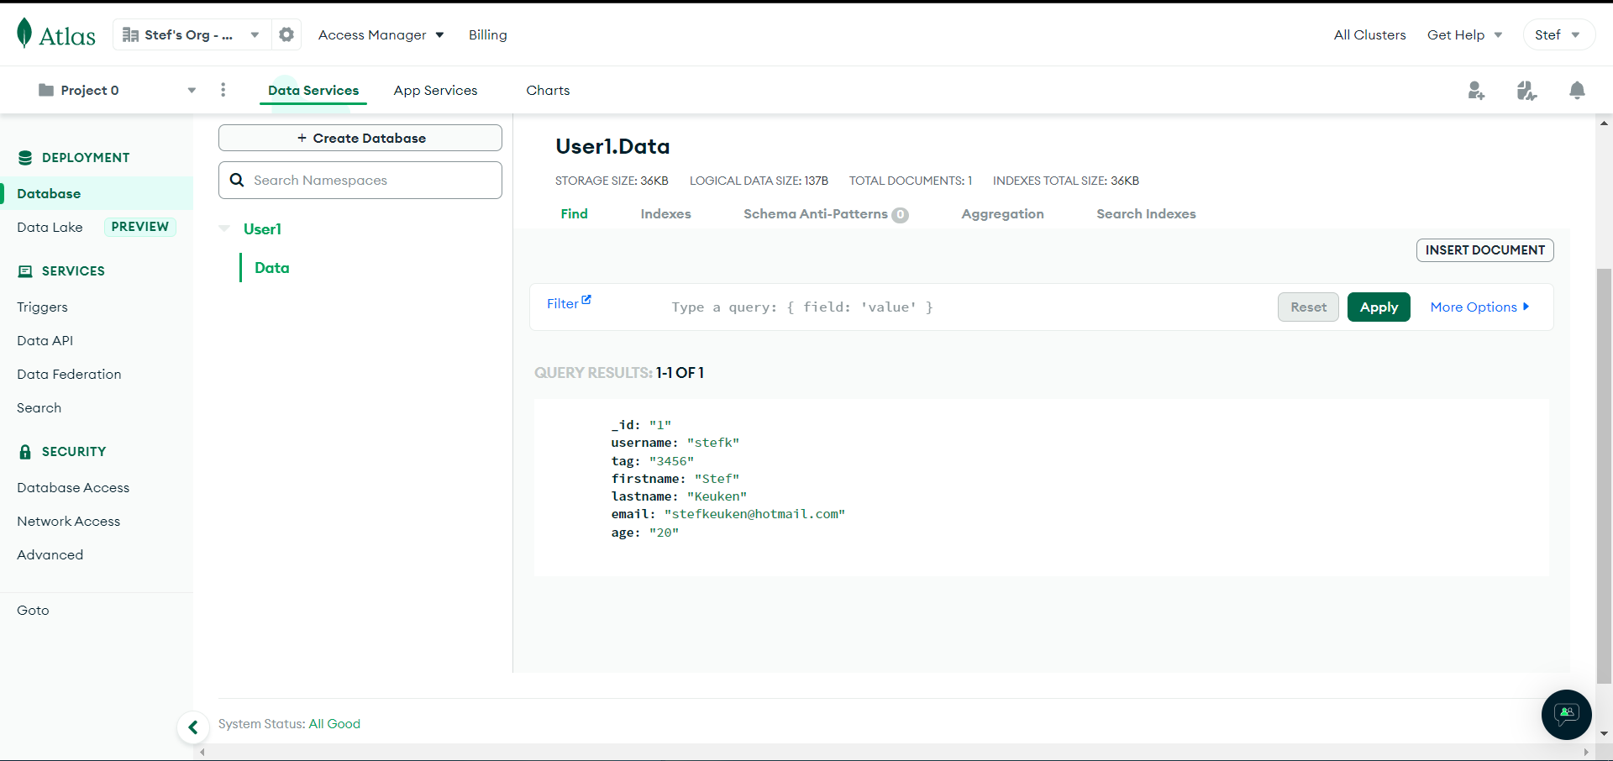1613x761 pixels.
Task: Click the scrollbar down arrow
Action: point(1604,733)
